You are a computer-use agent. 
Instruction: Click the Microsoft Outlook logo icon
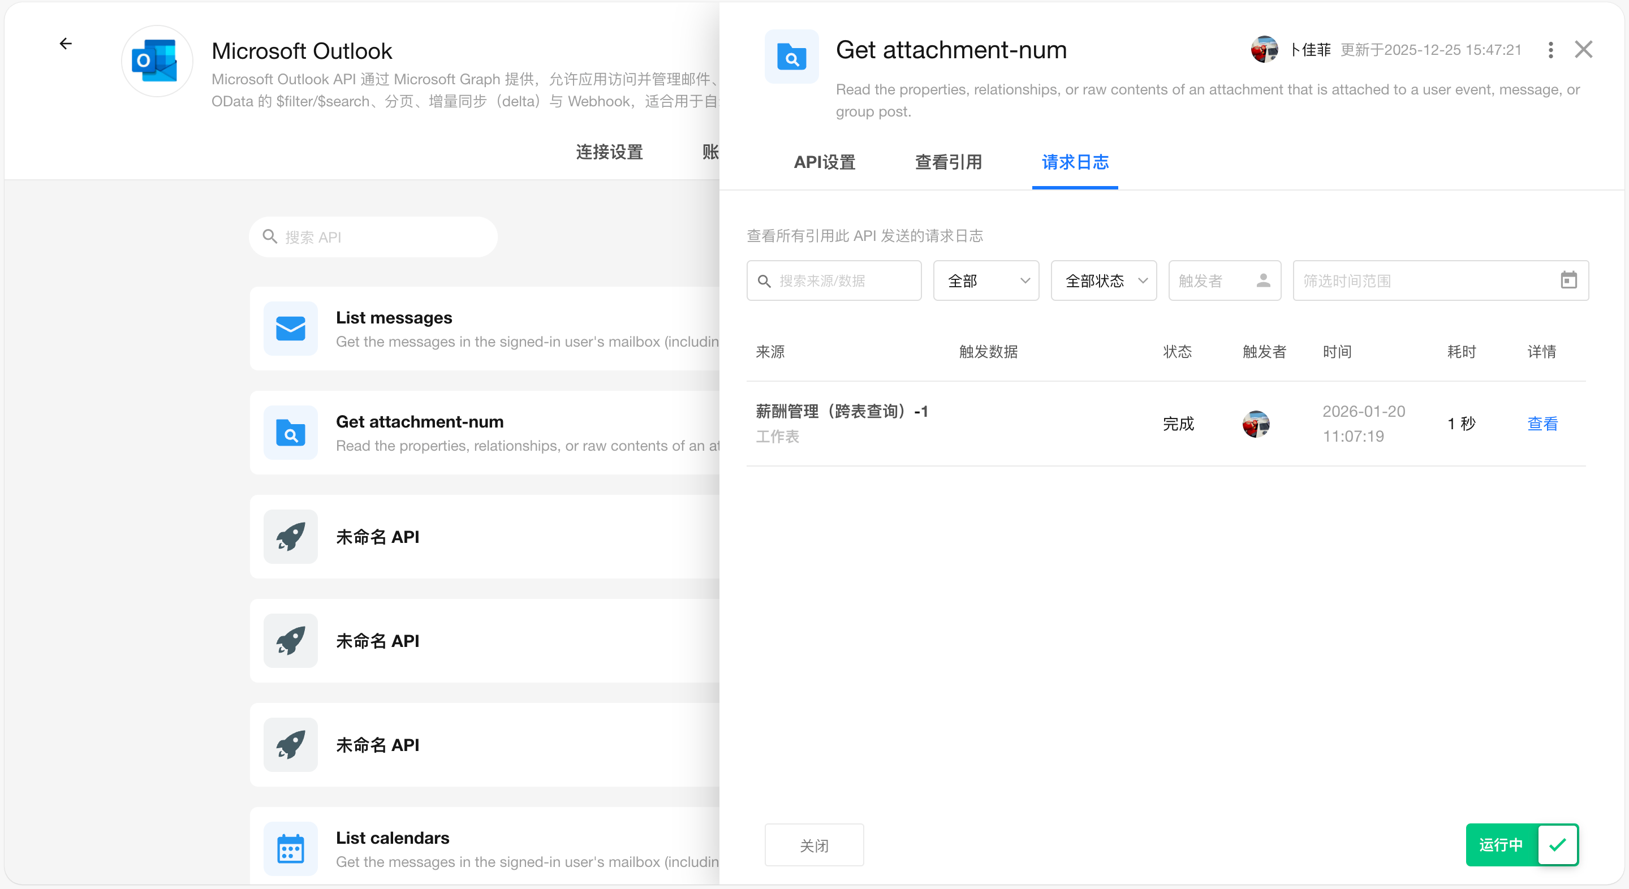[156, 61]
